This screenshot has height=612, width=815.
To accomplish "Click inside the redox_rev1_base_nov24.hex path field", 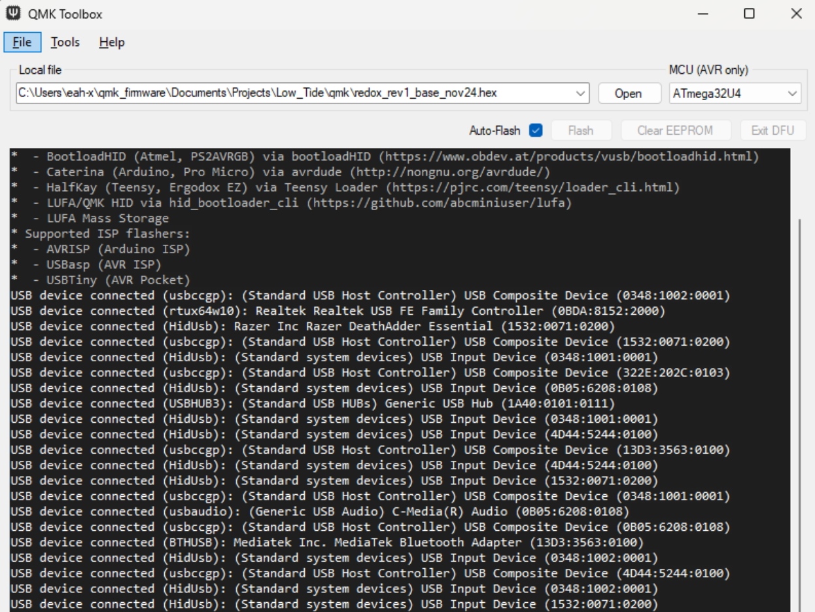I will [x=294, y=93].
